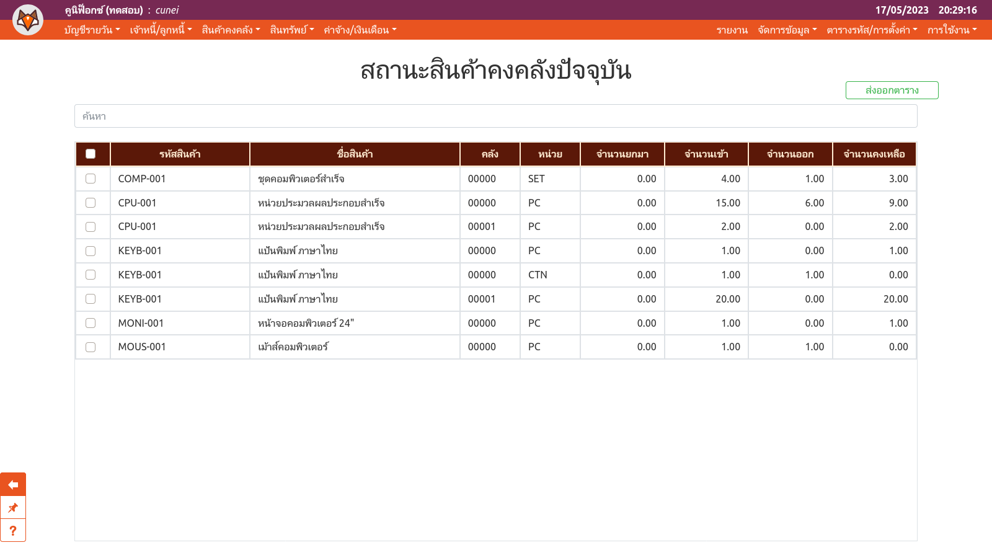
Task: Open the ค่าจ้าง/เงินเดือน dropdown
Action: [x=360, y=30]
